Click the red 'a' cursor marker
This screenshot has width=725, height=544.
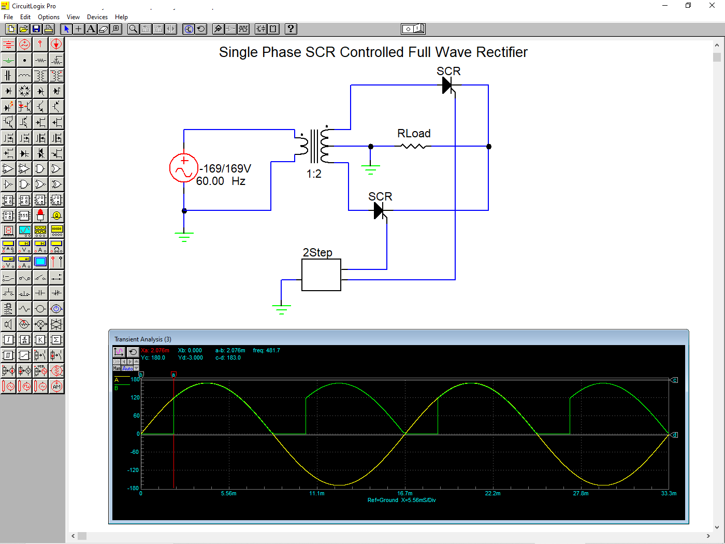[x=173, y=374]
